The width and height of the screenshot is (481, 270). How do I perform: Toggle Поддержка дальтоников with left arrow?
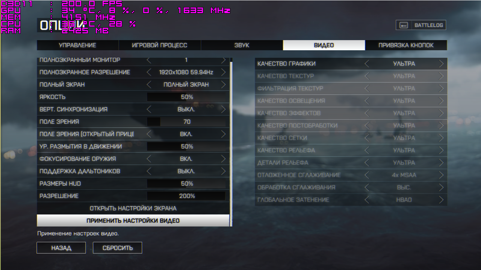(149, 171)
